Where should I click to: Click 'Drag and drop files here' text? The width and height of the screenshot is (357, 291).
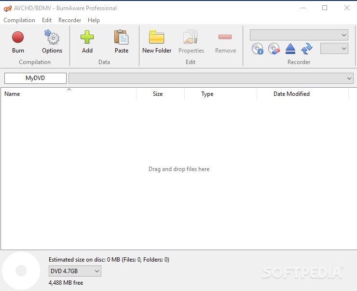tap(179, 169)
